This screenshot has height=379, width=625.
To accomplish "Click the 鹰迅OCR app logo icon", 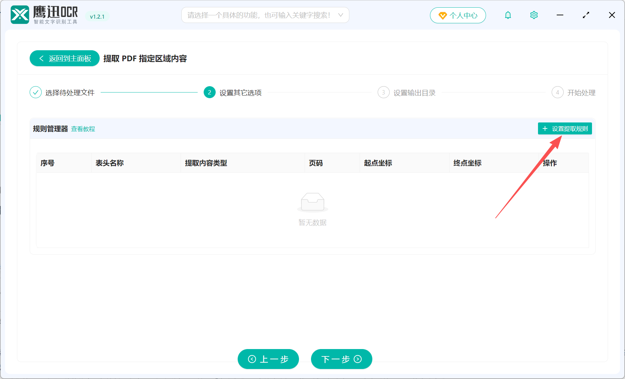I will tap(20, 15).
